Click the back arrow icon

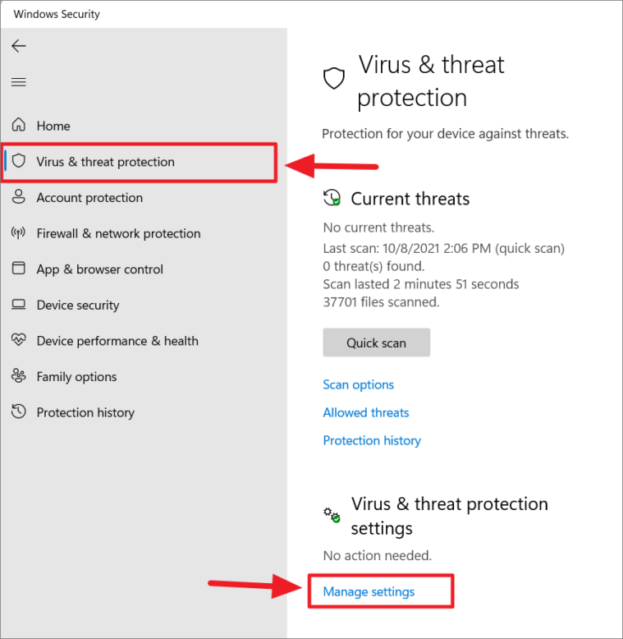[19, 46]
